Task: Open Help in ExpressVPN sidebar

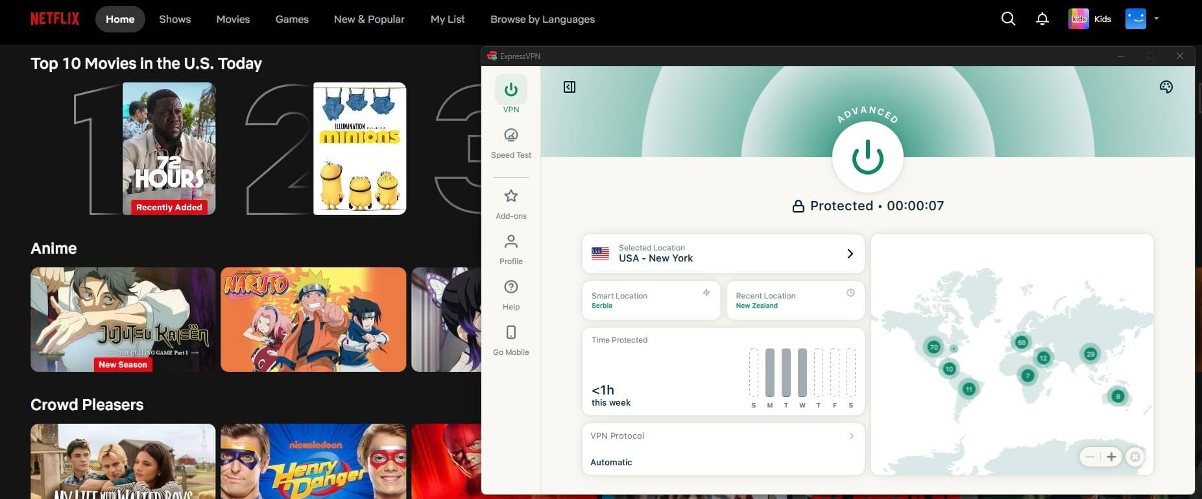Action: (x=511, y=295)
